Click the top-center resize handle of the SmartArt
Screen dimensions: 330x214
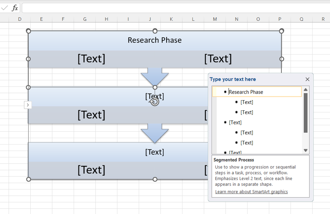pos(155,31)
